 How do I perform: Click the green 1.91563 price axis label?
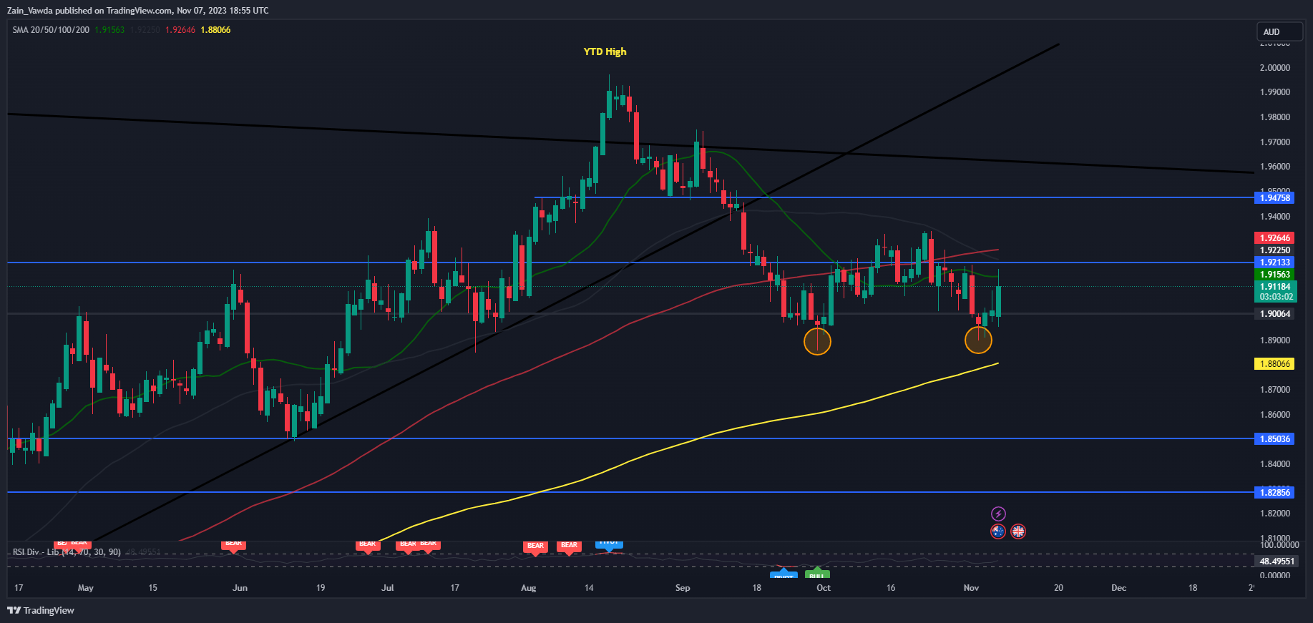click(x=1275, y=275)
